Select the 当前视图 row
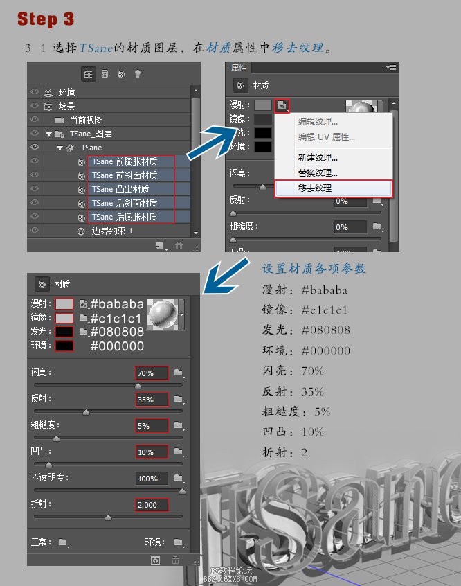Viewport: 461px width, 586px height. (x=116, y=120)
